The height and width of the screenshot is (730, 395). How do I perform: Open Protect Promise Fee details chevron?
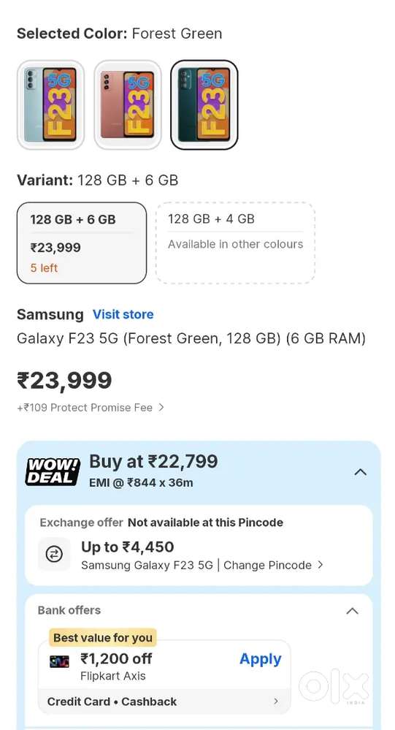pyautogui.click(x=161, y=407)
